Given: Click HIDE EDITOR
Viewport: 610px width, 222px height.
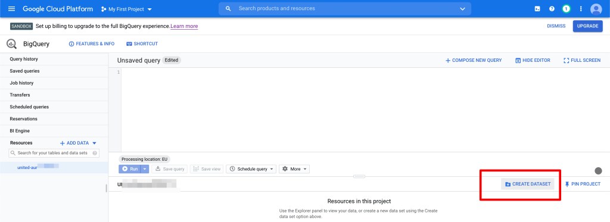Looking at the screenshot, I should (x=533, y=60).
